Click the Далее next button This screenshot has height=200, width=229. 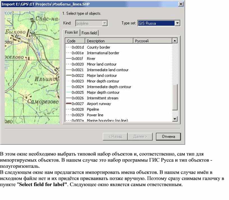pos(140,137)
